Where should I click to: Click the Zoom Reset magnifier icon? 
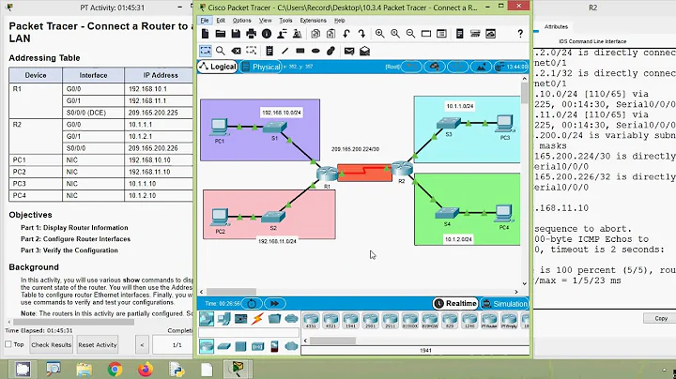click(395, 34)
